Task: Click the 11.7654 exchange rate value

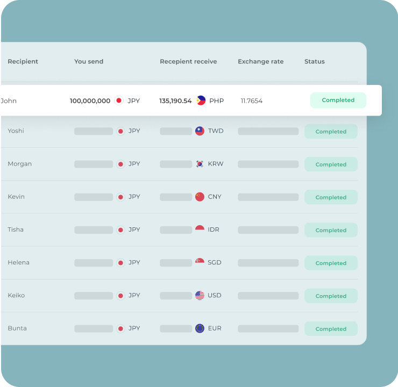Action: (x=252, y=101)
